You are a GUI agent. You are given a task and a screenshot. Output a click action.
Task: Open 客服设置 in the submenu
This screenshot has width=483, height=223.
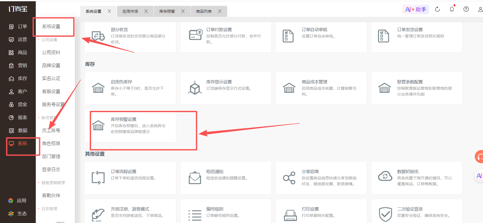pyautogui.click(x=51, y=91)
